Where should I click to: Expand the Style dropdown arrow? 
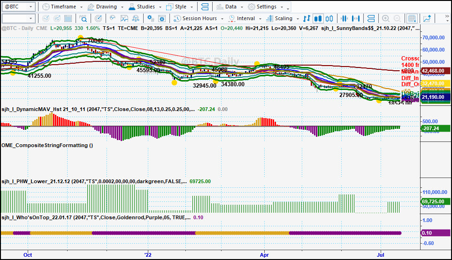[192, 7]
